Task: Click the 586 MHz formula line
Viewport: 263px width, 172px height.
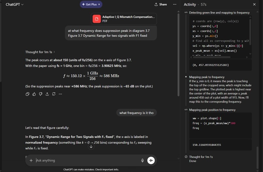Action: (x=91, y=76)
